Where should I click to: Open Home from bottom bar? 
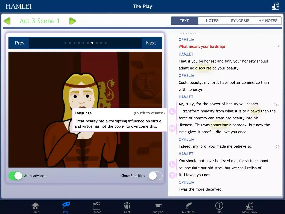point(35,208)
